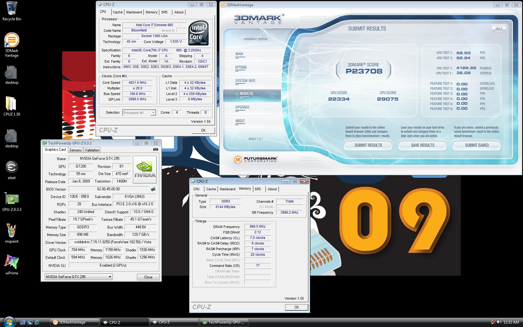Open CPU tab in CPU-Z memory window
Viewport: 523px width, 327px height.
tap(196, 189)
